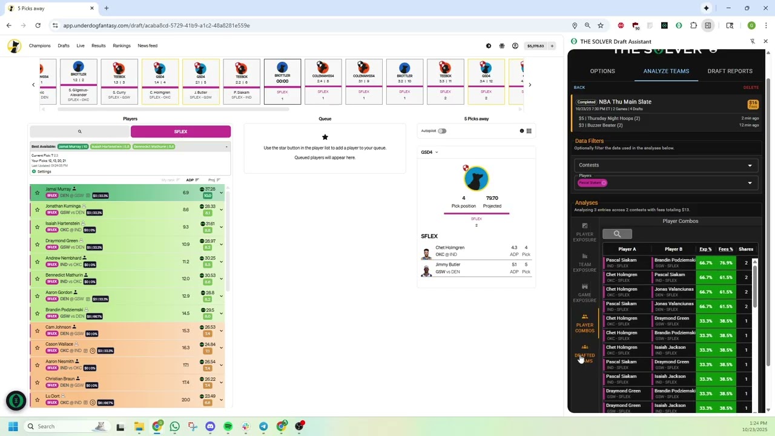Star Cason Wallace to add to queue
Viewport: 775px width, 436px height.
point(37,348)
